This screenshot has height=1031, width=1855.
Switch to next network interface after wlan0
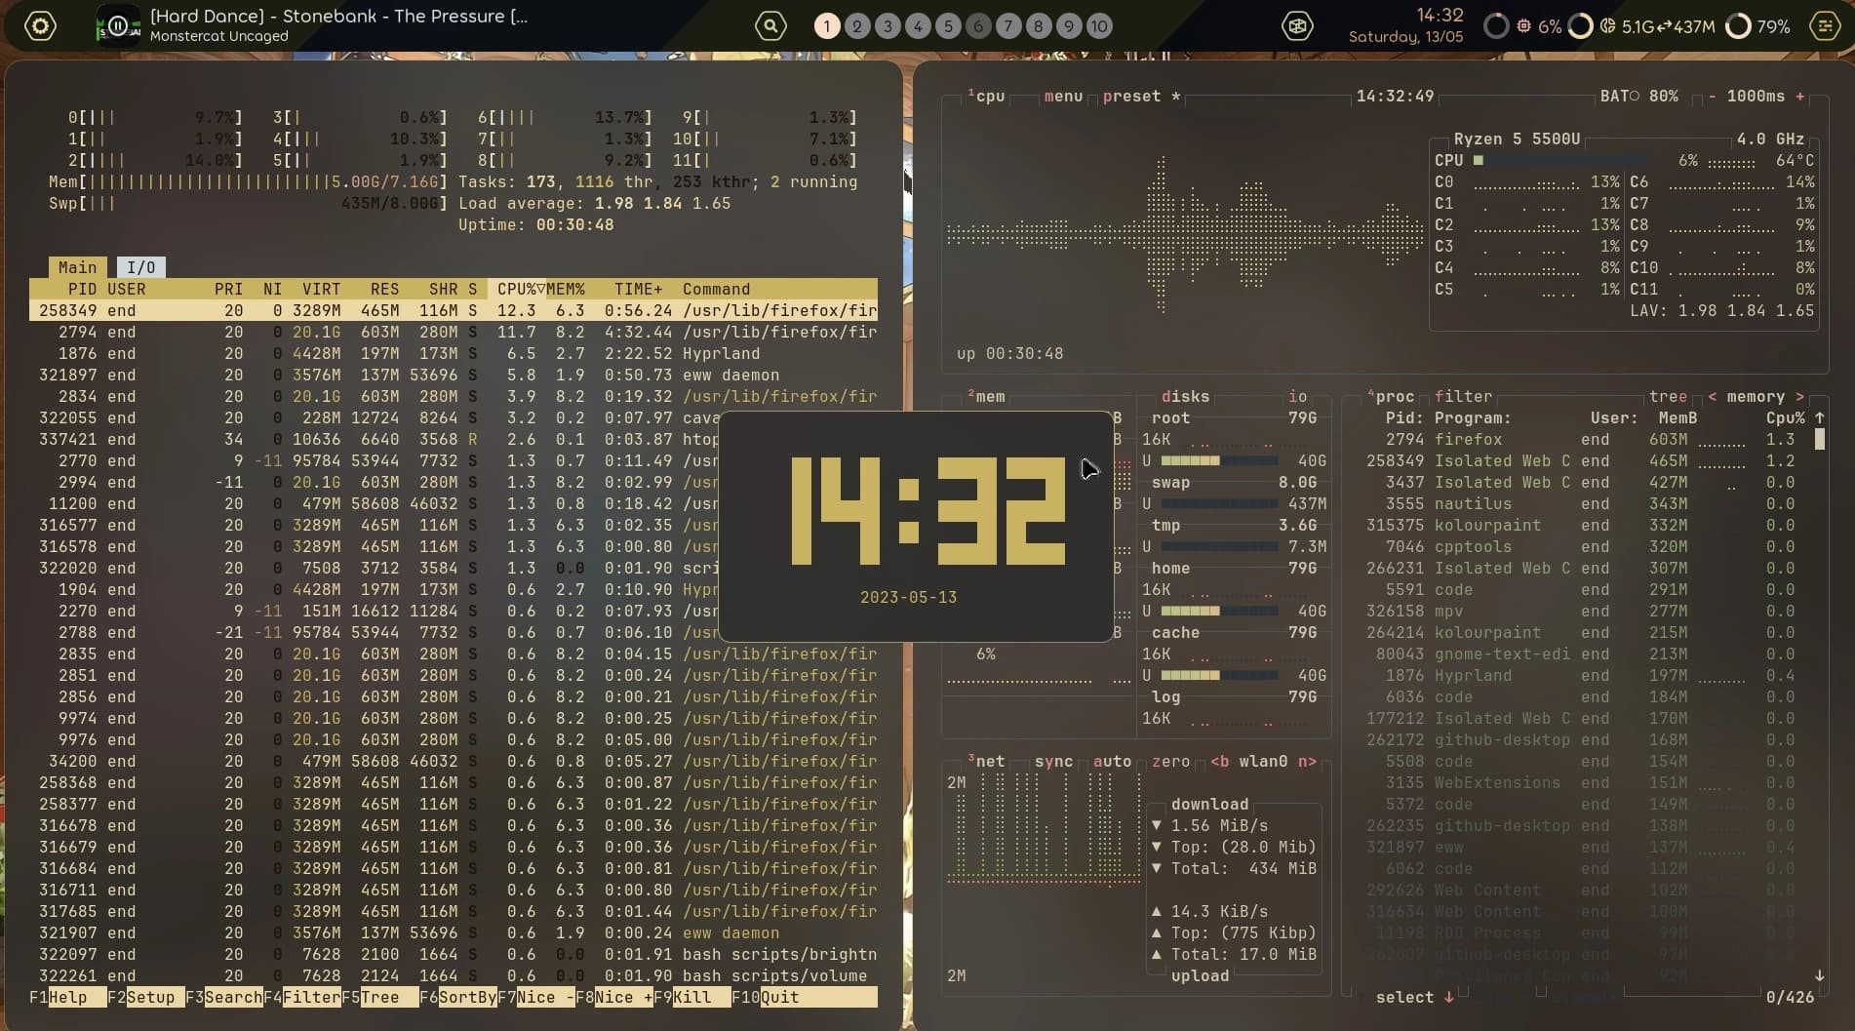tap(1307, 761)
